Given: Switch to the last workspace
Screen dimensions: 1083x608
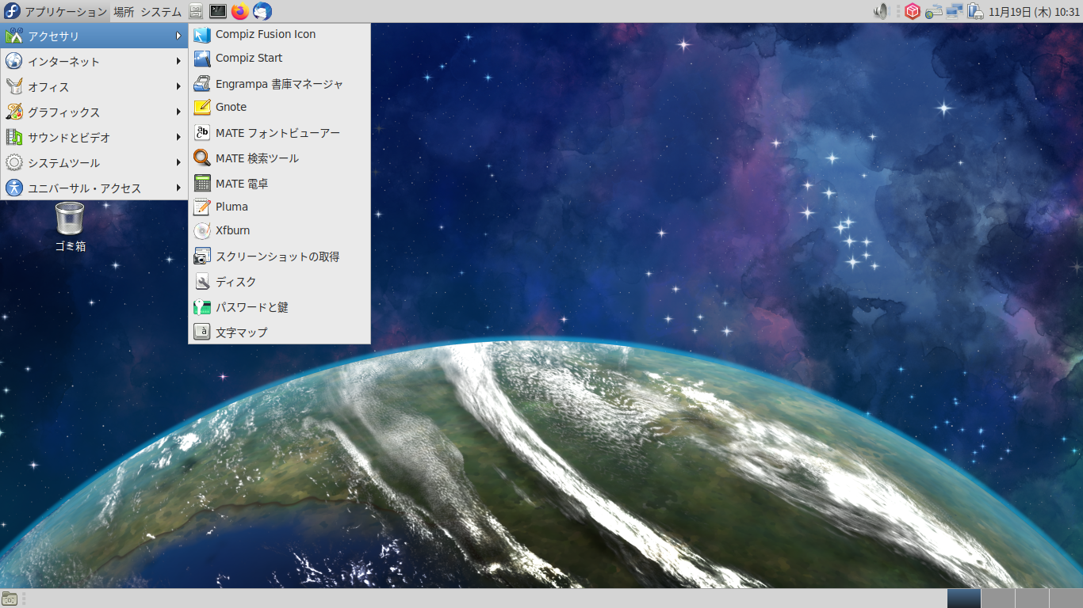Looking at the screenshot, I should pyautogui.click(x=1066, y=598).
